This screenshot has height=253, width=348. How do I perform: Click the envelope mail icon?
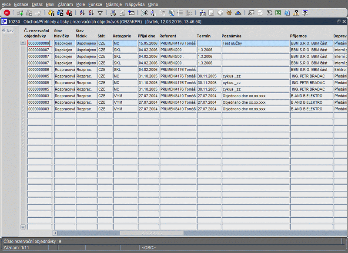click(131, 13)
